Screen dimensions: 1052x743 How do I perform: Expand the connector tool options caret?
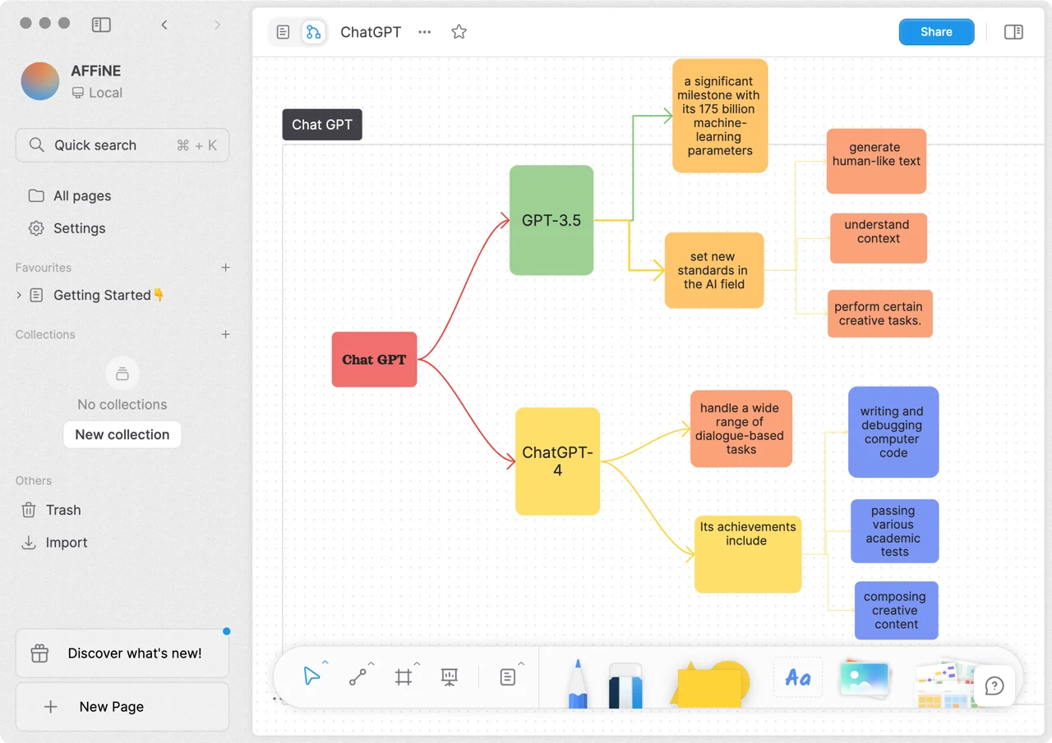pos(371,663)
